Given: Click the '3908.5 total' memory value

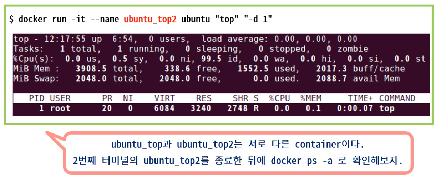Looking at the screenshot, I should 109,69.
